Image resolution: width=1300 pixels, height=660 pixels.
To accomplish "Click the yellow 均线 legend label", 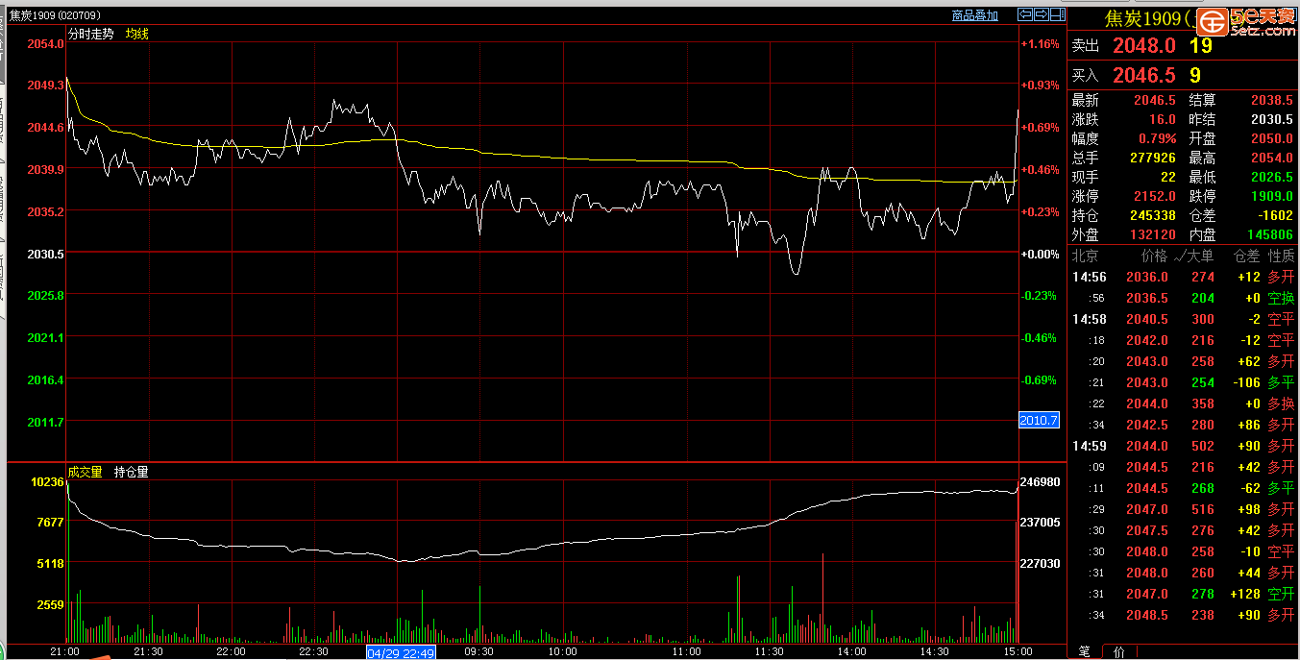I will (137, 34).
